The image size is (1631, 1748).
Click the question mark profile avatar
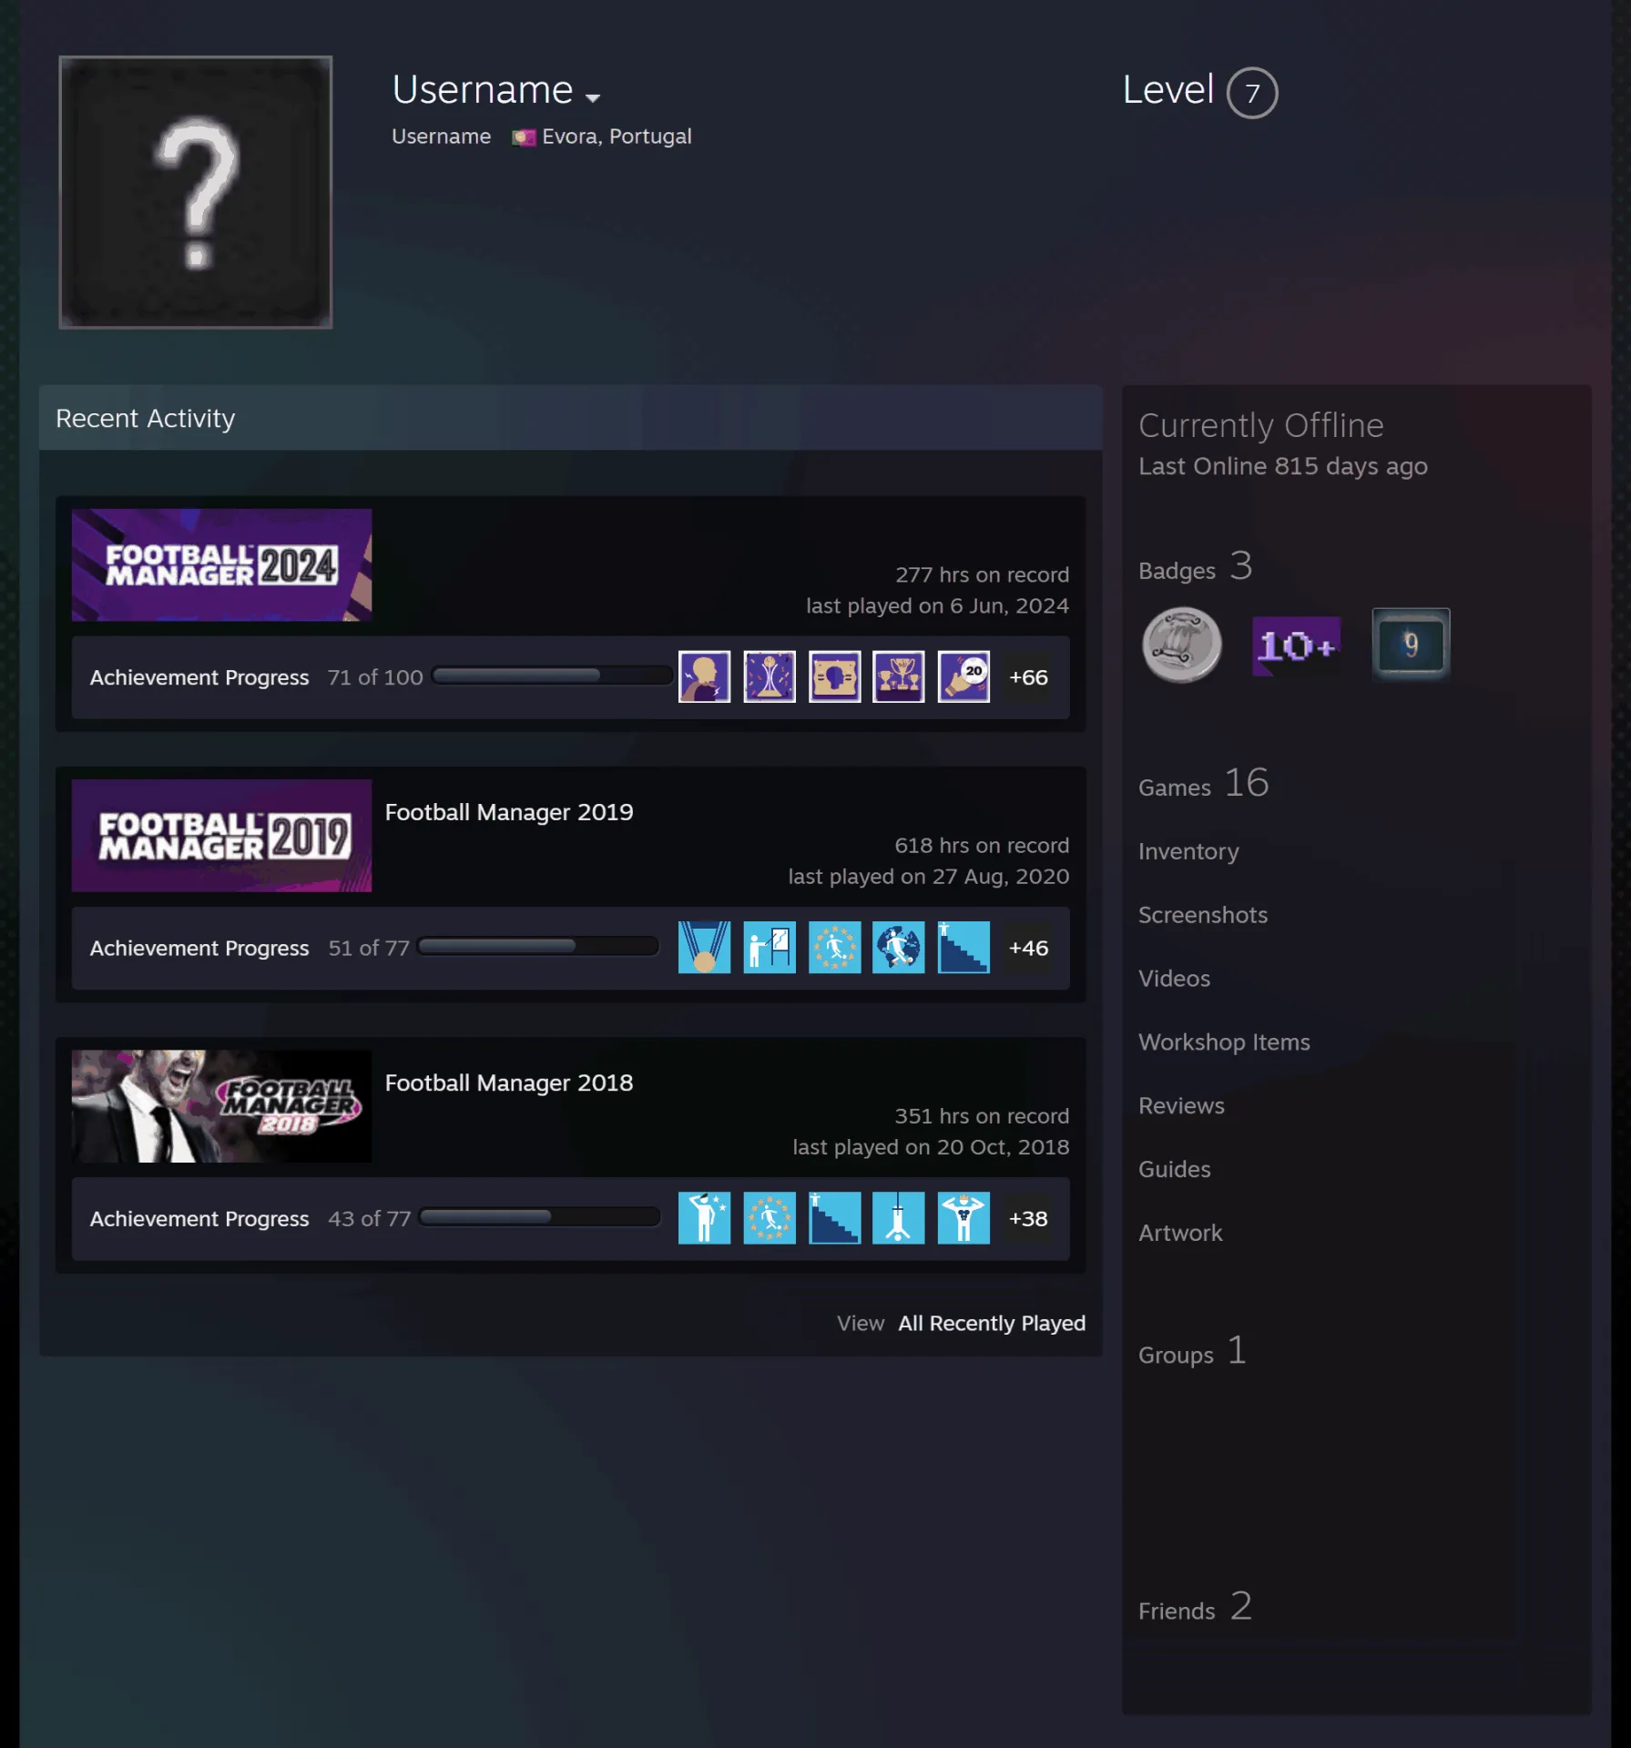(196, 192)
